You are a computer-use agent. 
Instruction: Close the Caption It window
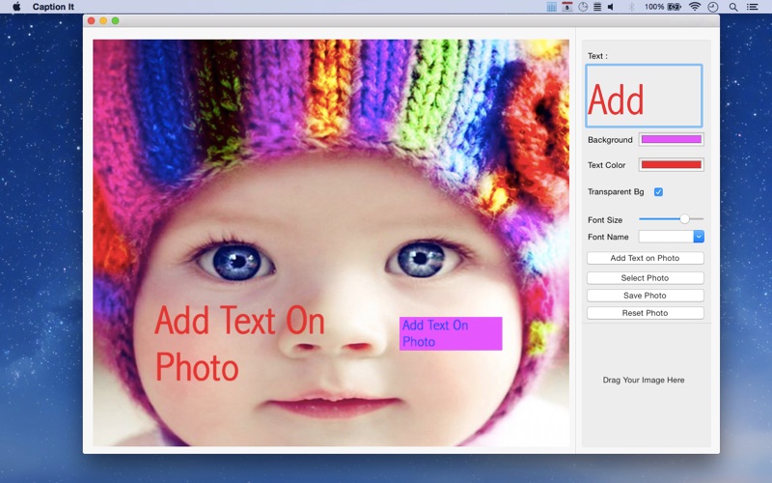tap(91, 20)
